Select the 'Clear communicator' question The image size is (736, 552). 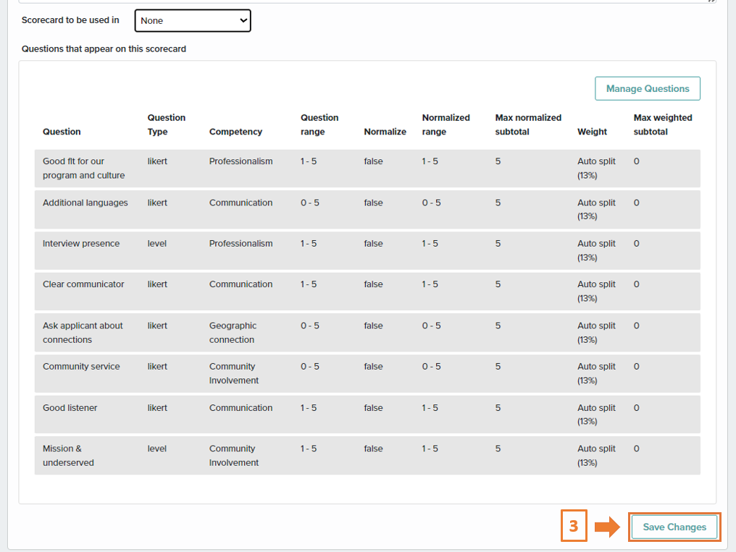point(83,284)
